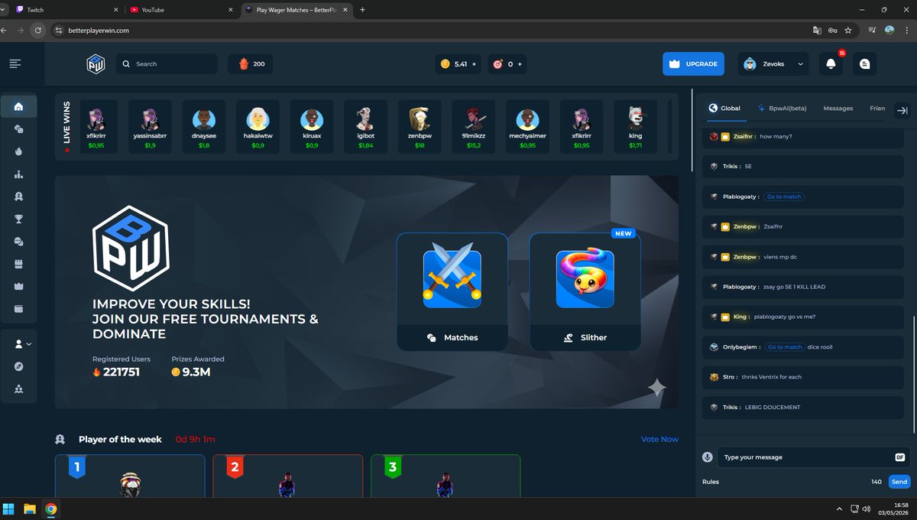Show hidden system tray icons
This screenshot has width=917, height=520.
(x=840, y=509)
